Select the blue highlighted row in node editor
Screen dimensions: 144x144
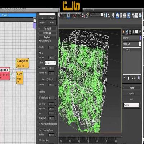(x=18, y=15)
